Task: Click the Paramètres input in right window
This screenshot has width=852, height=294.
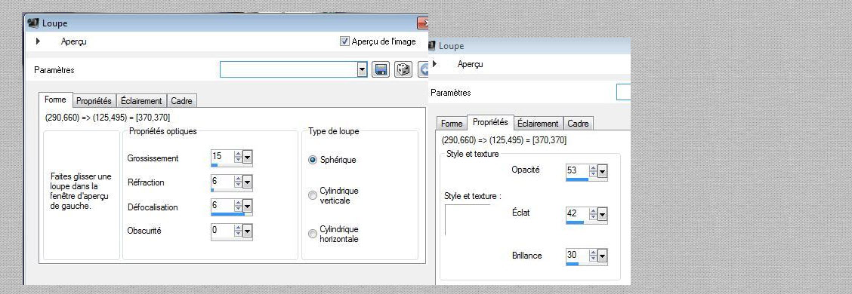Action: pyautogui.click(x=623, y=92)
